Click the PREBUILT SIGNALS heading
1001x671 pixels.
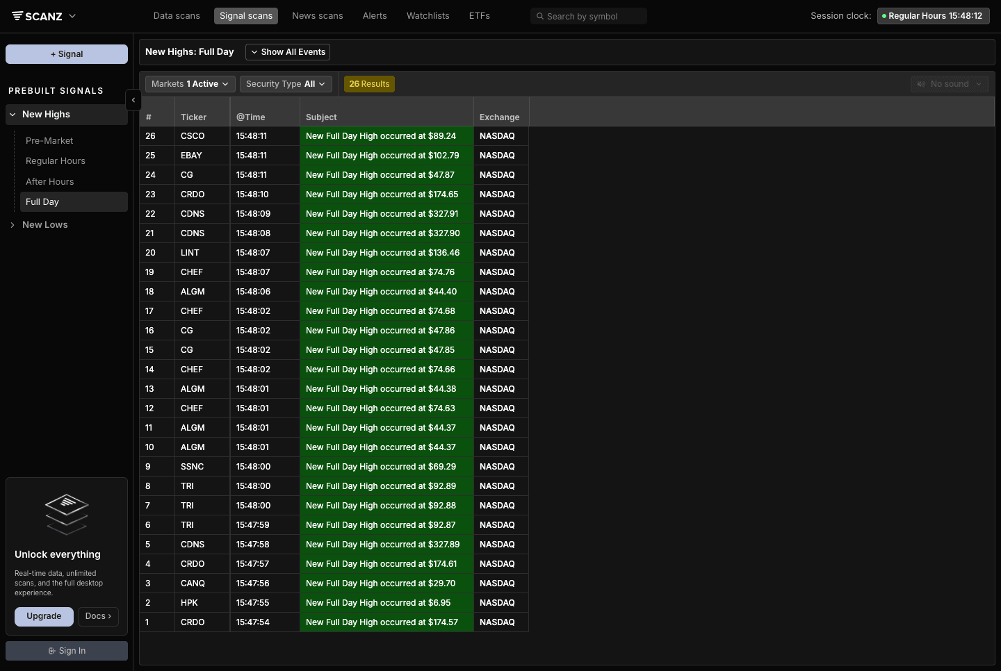(56, 91)
